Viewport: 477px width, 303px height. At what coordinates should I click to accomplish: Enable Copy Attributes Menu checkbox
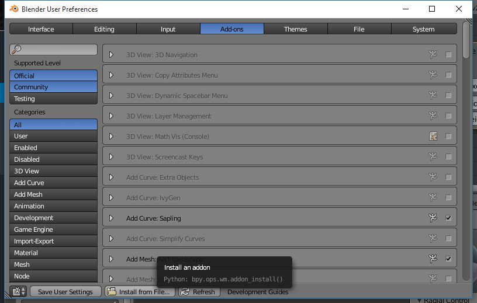click(x=448, y=75)
